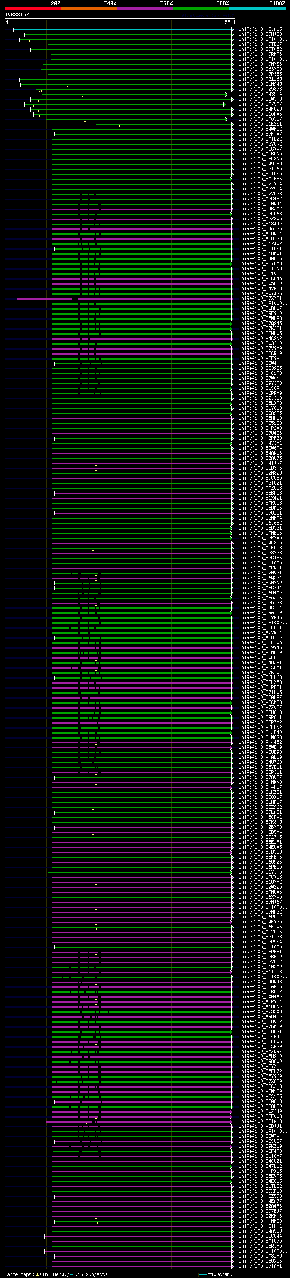Screen dimensions: 290x1278
Task: Open hit UniRef100_D0BM07
Action: tap(260, 309)
